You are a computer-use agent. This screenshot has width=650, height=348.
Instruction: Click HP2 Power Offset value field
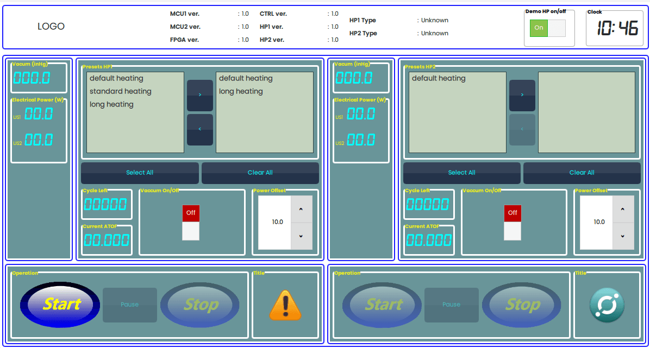596,223
